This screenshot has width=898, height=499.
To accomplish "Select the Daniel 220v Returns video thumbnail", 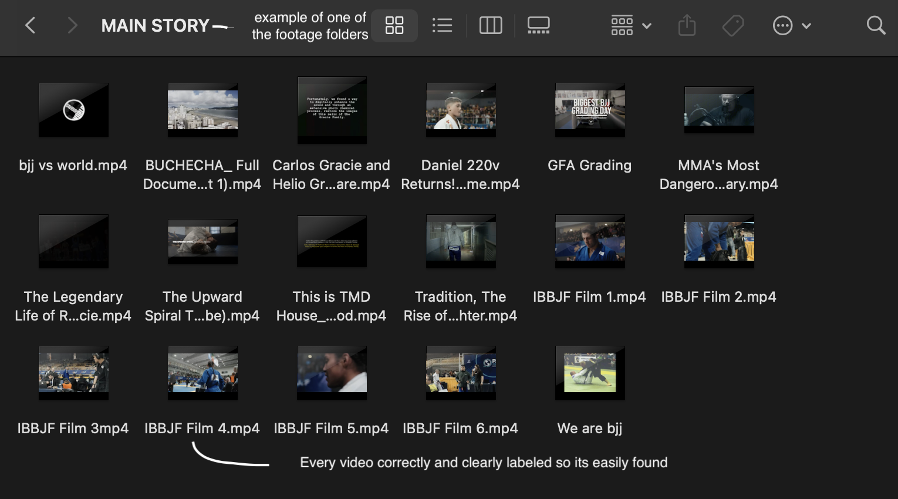I will click(x=461, y=110).
